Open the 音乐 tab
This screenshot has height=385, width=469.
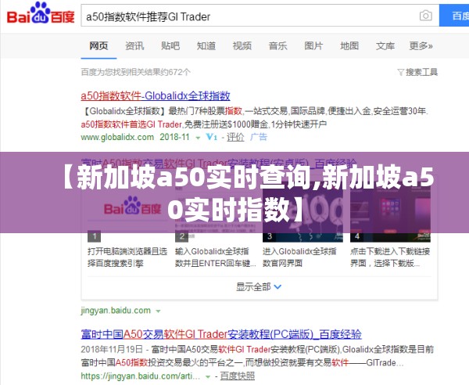(x=277, y=46)
